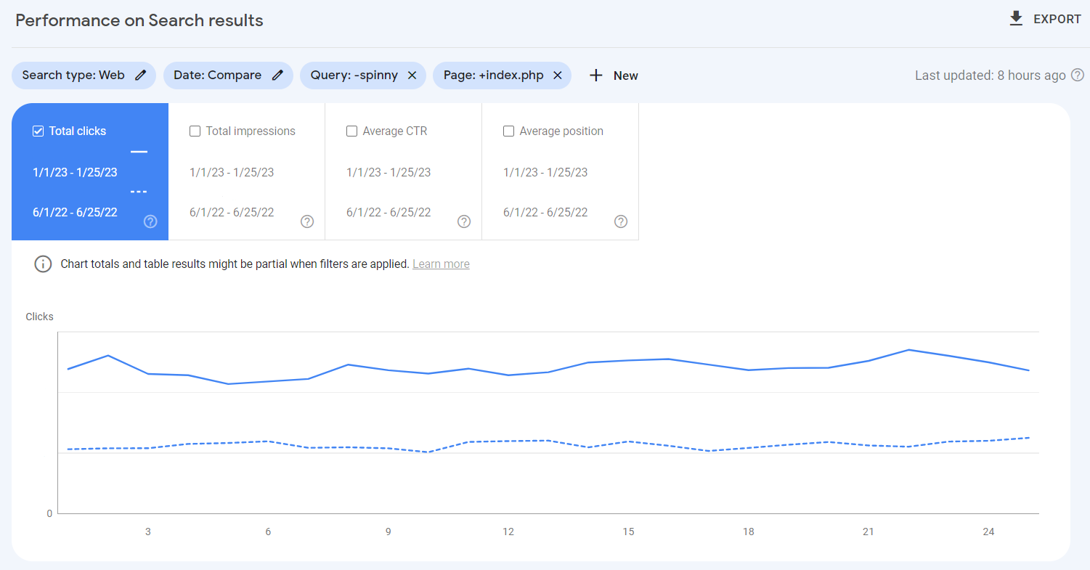
Task: Open the Learn more link
Action: (441, 264)
